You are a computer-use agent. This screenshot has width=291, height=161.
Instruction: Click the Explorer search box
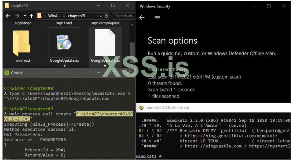pyautogui.click(x=124, y=16)
